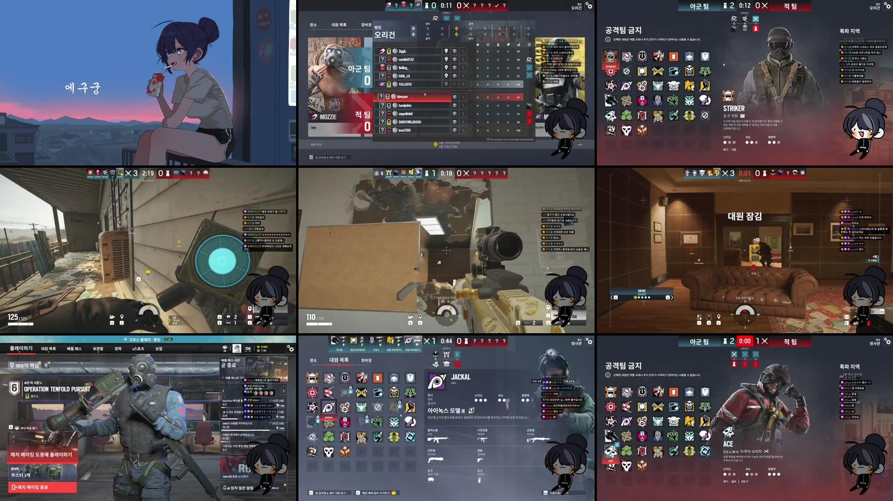Toggle text chat mute for zeppelinkid

pos(455,114)
